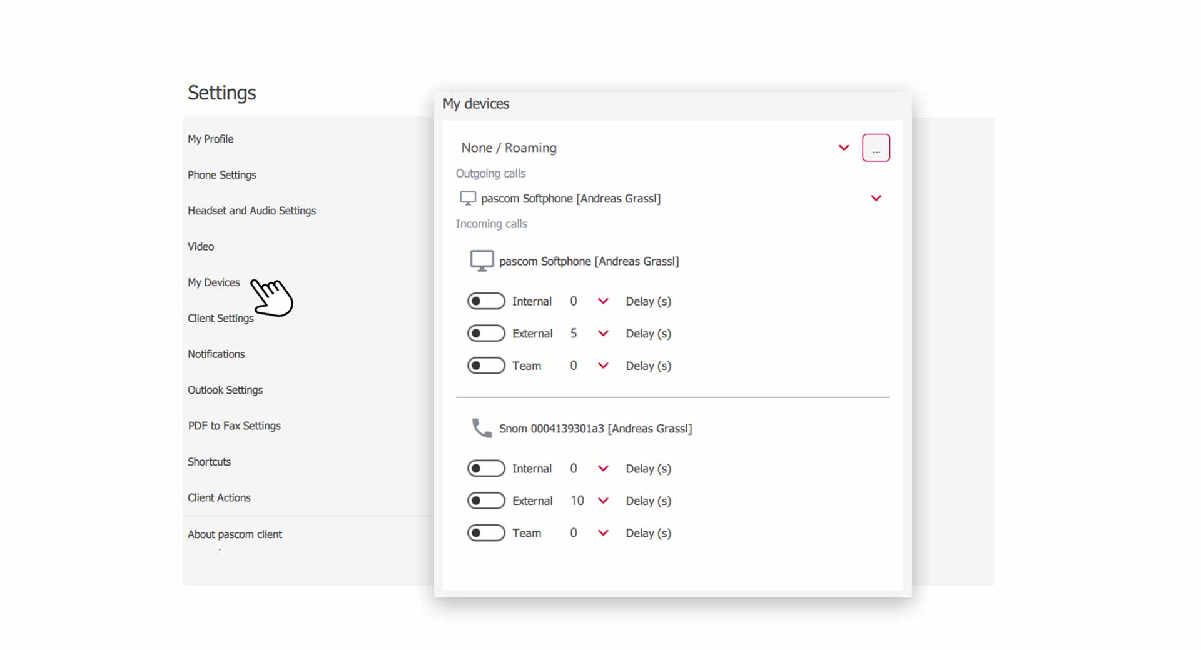The width and height of the screenshot is (1201, 650).
Task: Click the None / Roaming label
Action: tap(509, 148)
